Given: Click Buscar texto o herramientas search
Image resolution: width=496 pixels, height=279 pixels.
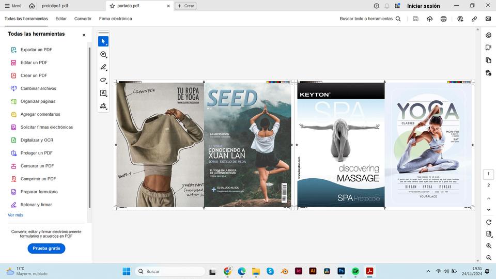Looking at the screenshot, I should click(x=370, y=19).
